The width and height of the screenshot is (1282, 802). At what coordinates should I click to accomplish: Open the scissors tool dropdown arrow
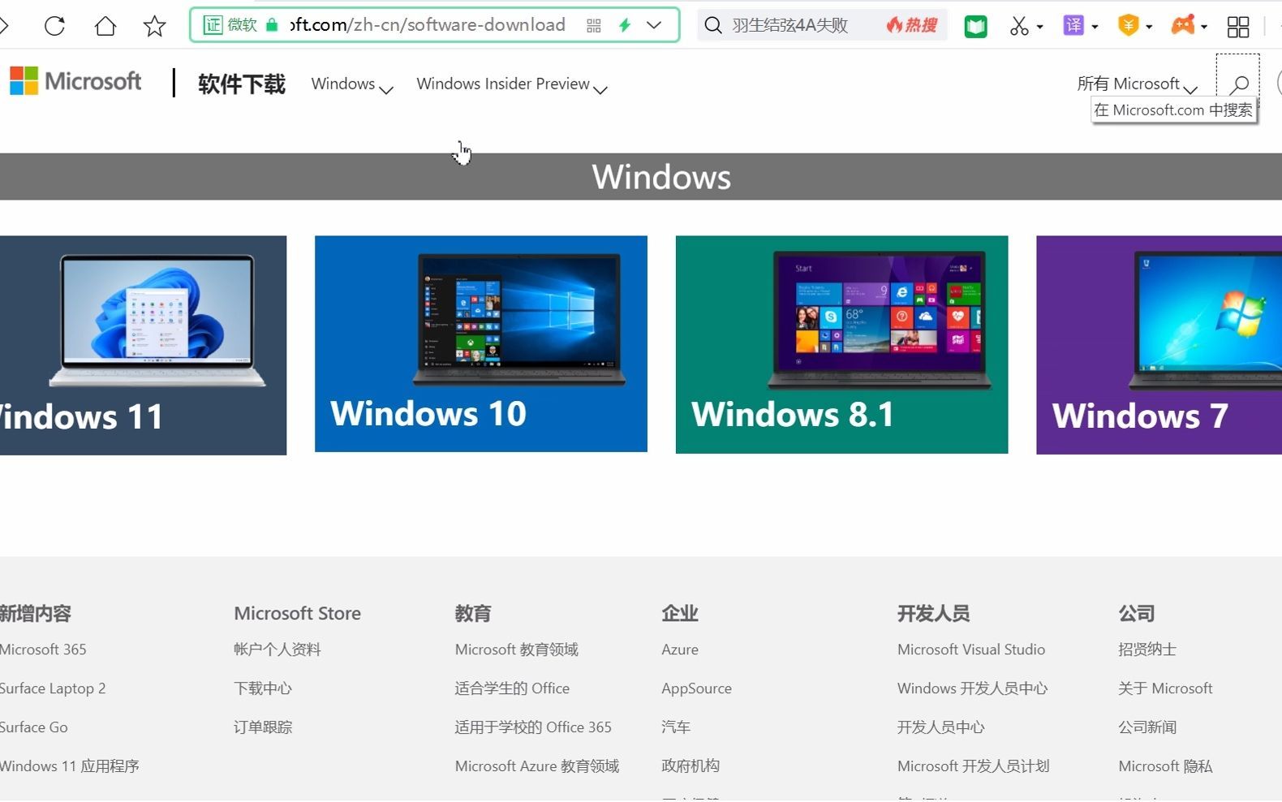point(1040,27)
